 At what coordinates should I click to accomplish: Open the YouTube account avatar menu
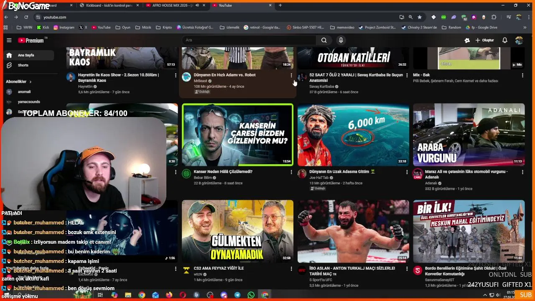[x=519, y=40]
